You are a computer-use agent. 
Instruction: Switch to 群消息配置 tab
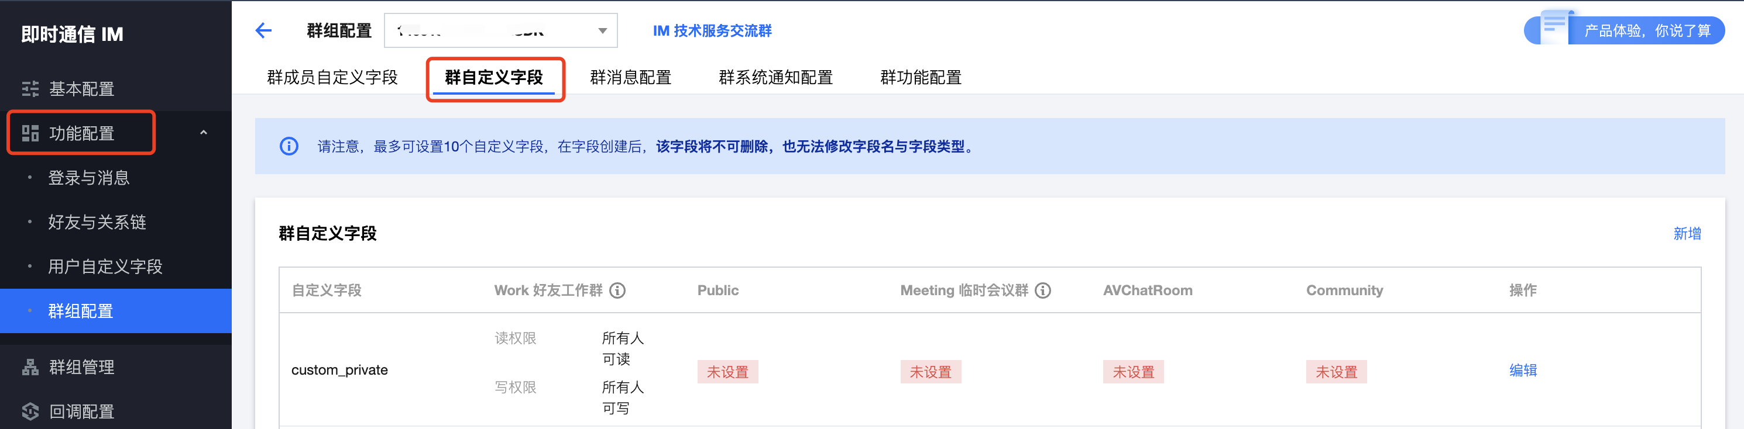tap(630, 77)
